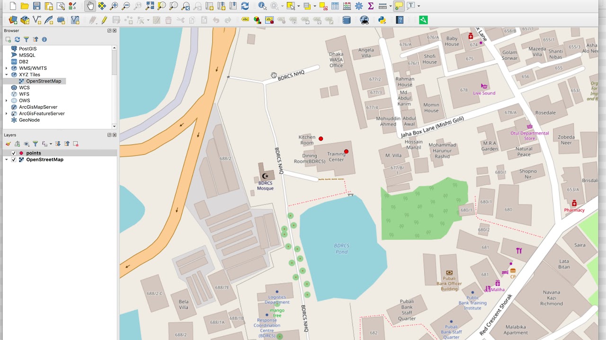
Task: Expand the OWS tree node
Action: (7, 101)
